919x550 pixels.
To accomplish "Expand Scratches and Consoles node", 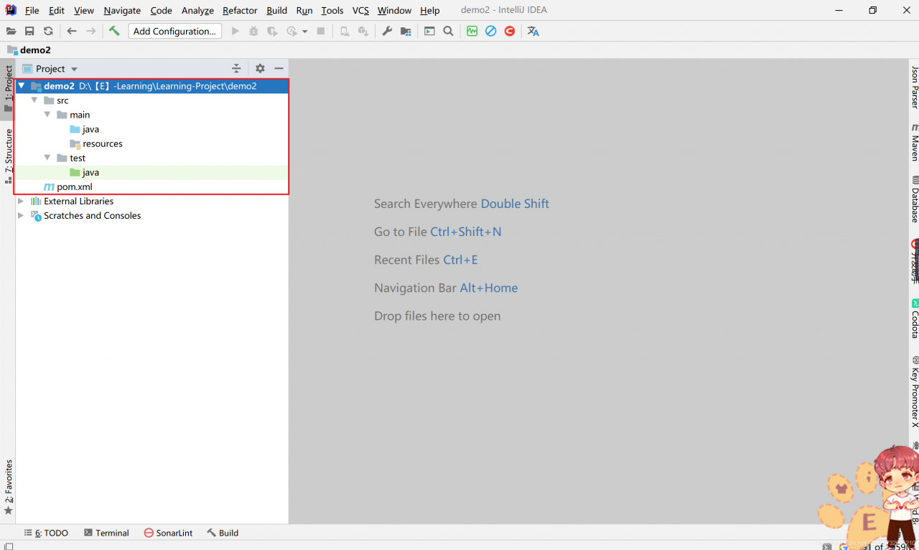I will pyautogui.click(x=22, y=215).
